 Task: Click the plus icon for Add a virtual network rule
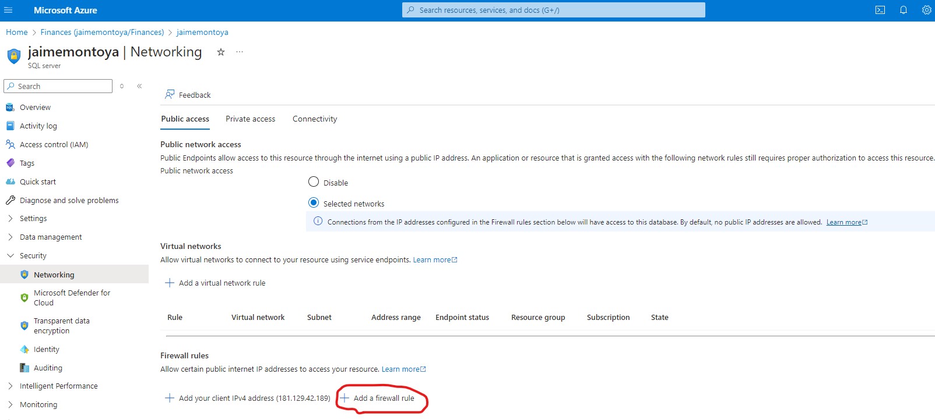point(170,283)
